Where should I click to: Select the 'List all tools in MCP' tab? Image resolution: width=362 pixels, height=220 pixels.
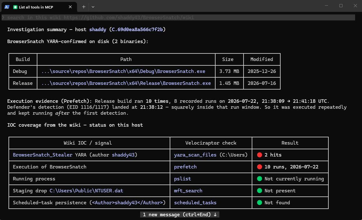click(40, 7)
